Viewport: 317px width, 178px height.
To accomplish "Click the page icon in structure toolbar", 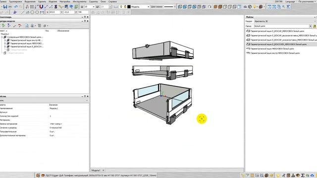I will pyautogui.click(x=27, y=26).
